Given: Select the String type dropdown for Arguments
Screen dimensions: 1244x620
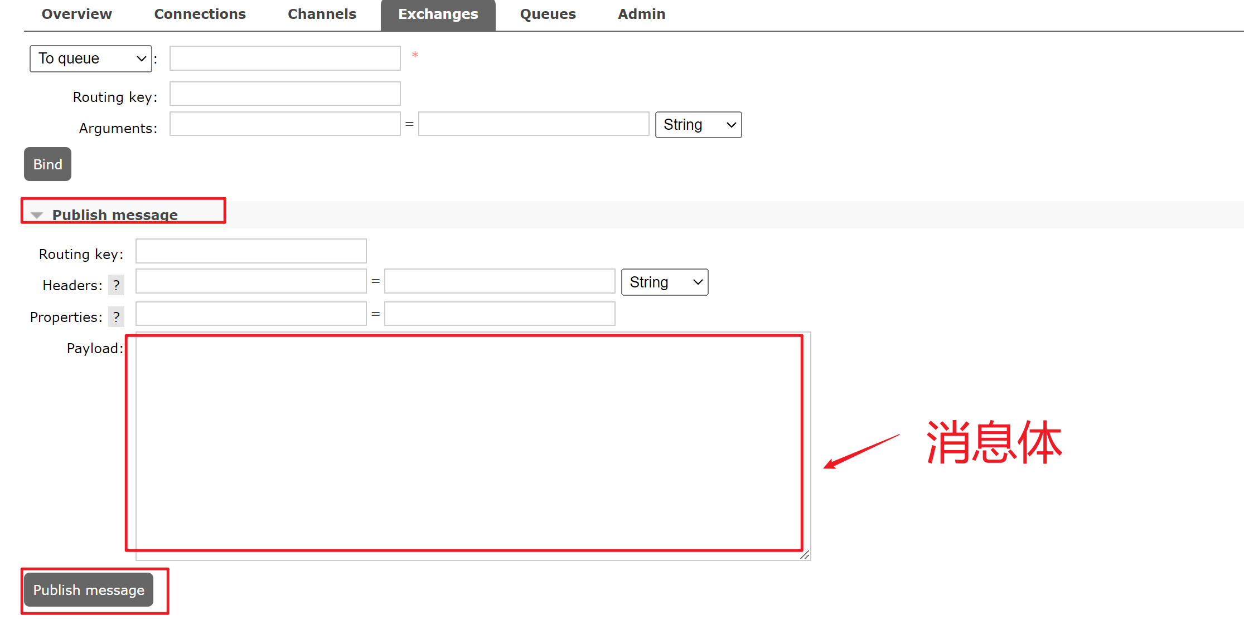Looking at the screenshot, I should [698, 125].
